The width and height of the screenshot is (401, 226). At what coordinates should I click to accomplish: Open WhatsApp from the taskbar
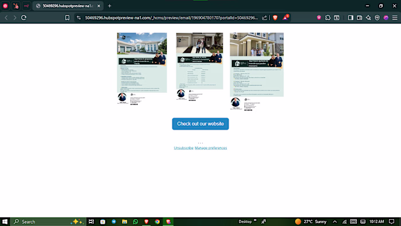point(136,221)
